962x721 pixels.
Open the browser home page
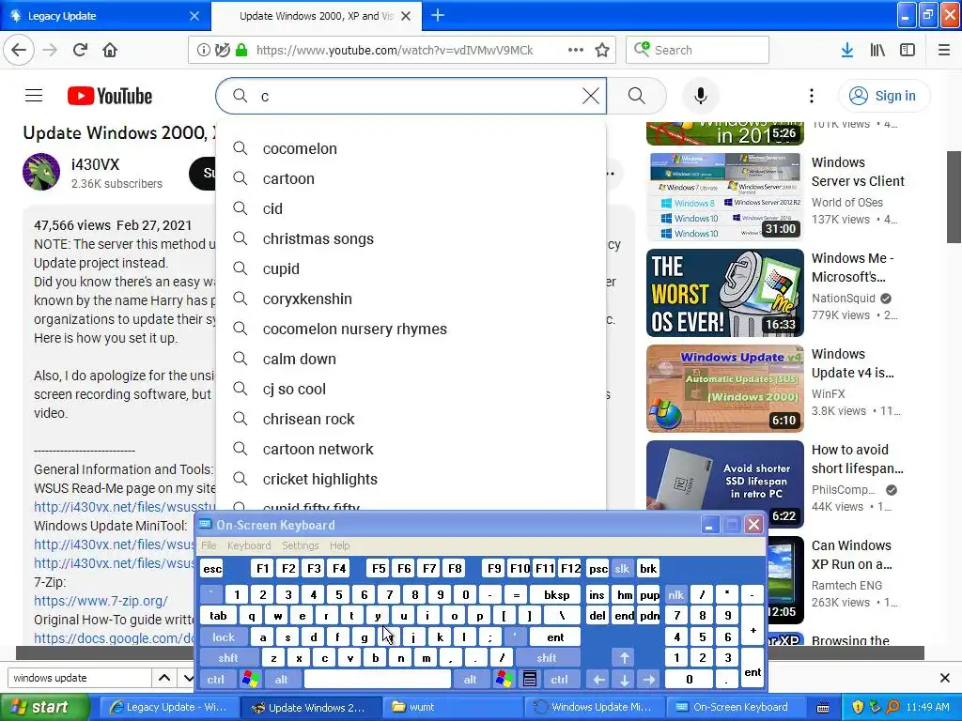[110, 51]
